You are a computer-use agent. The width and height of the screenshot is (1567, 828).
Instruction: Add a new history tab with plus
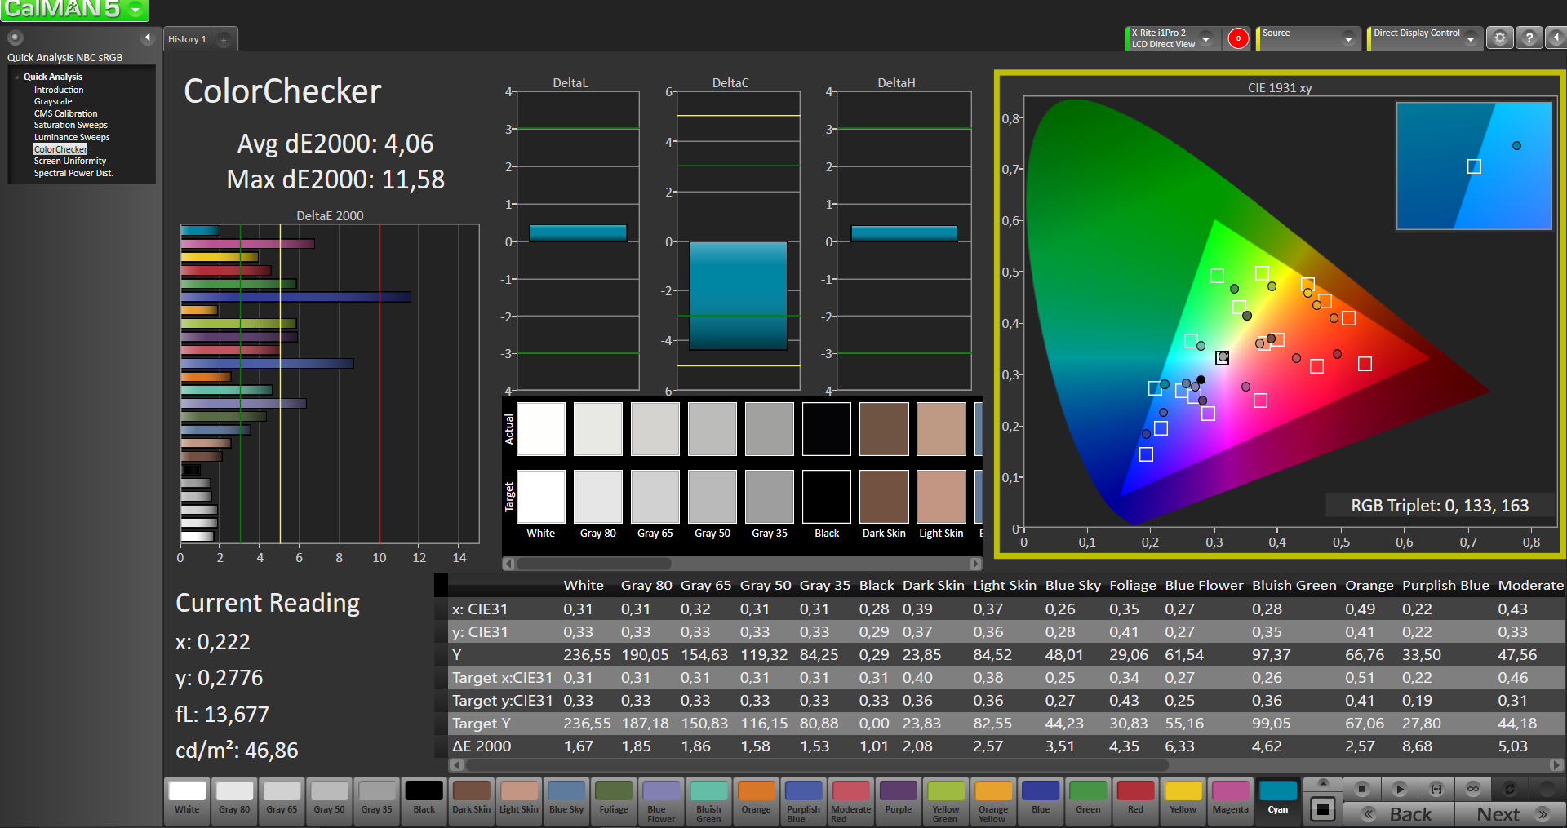click(x=224, y=39)
